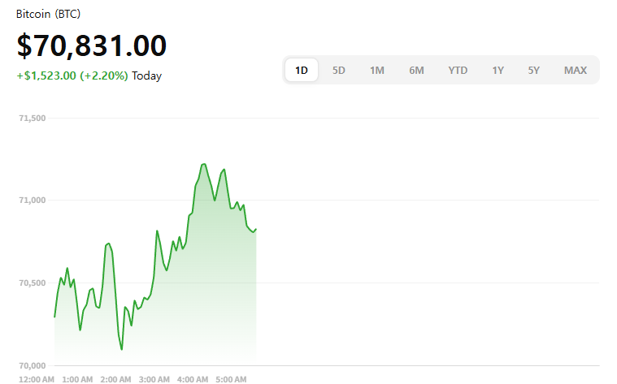This screenshot has width=617, height=384.
Task: Open the 6M chart view
Action: click(416, 71)
